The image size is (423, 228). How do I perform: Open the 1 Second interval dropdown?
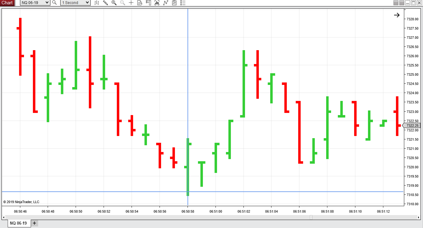pyautogui.click(x=75, y=3)
